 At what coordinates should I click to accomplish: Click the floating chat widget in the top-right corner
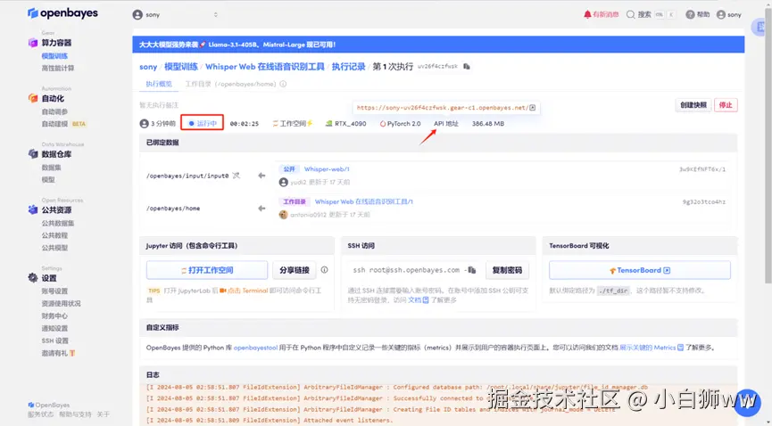[x=760, y=27]
